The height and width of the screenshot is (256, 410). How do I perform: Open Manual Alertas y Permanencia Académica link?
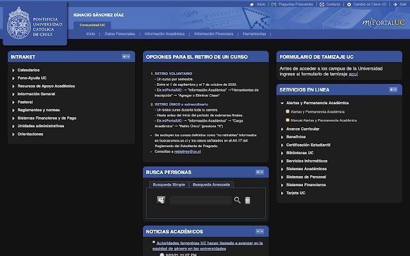[x=324, y=120]
